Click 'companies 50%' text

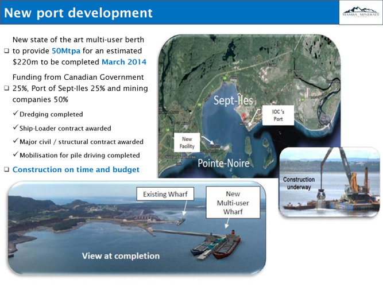click(x=40, y=100)
